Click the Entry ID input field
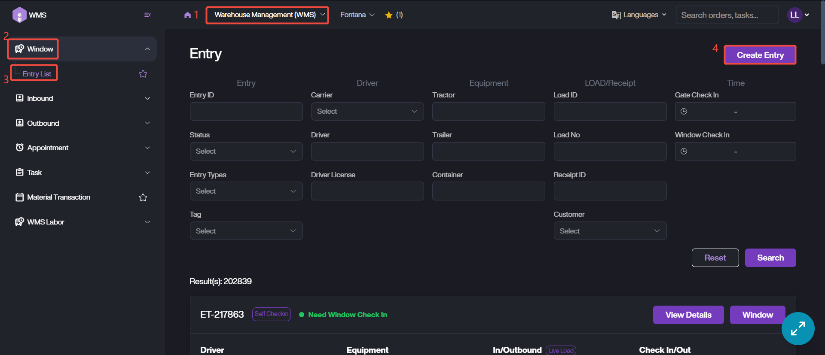 (x=246, y=112)
